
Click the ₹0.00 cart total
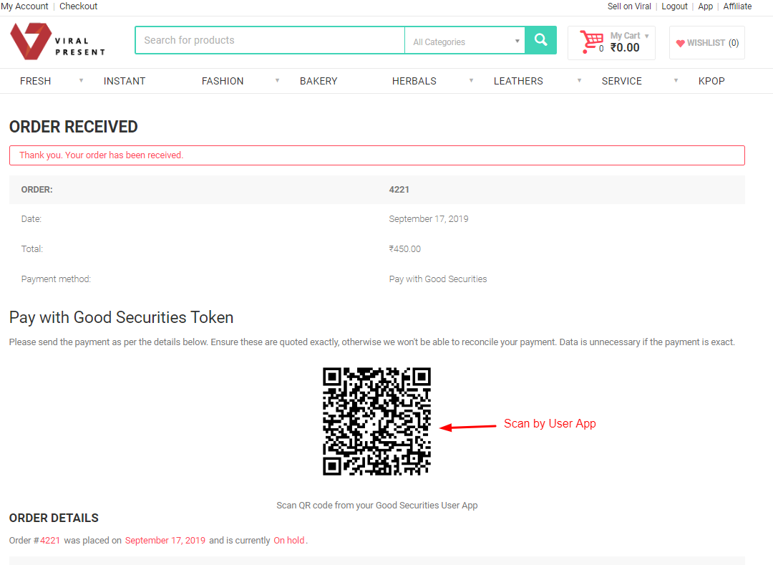[x=625, y=48]
